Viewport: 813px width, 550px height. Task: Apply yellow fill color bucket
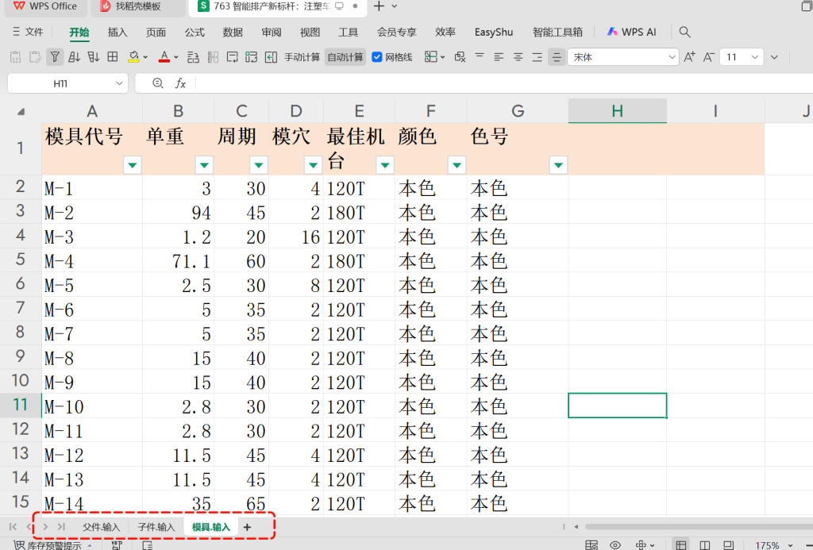pos(133,57)
